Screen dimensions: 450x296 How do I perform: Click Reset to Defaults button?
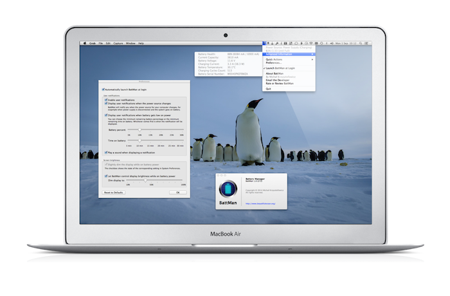pyautogui.click(x=114, y=192)
